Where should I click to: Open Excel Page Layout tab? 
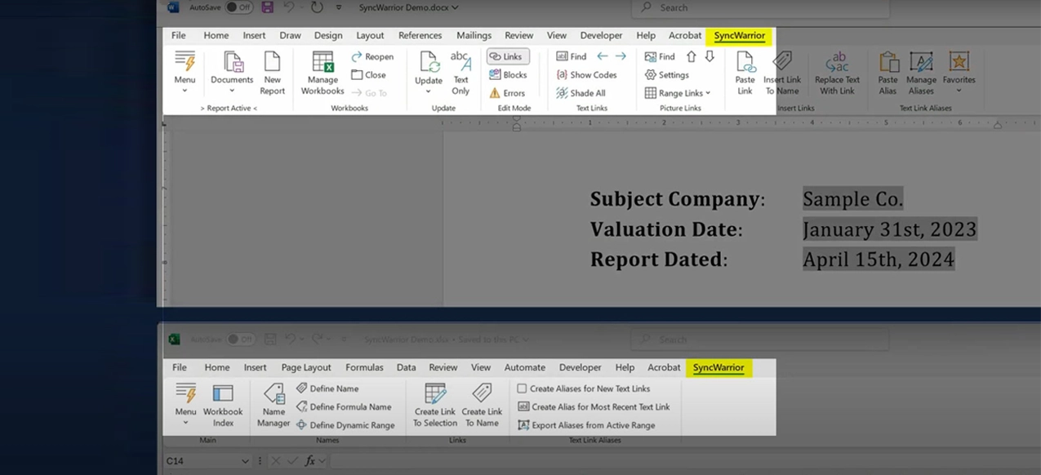(306, 367)
